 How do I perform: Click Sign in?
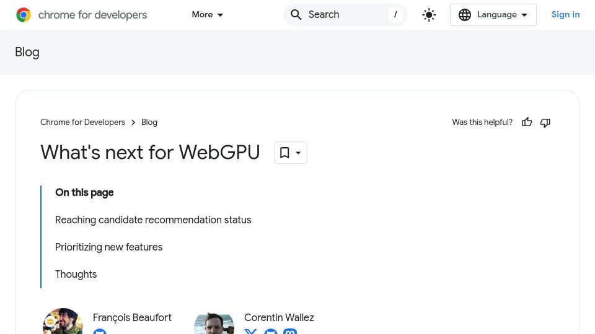(x=565, y=15)
